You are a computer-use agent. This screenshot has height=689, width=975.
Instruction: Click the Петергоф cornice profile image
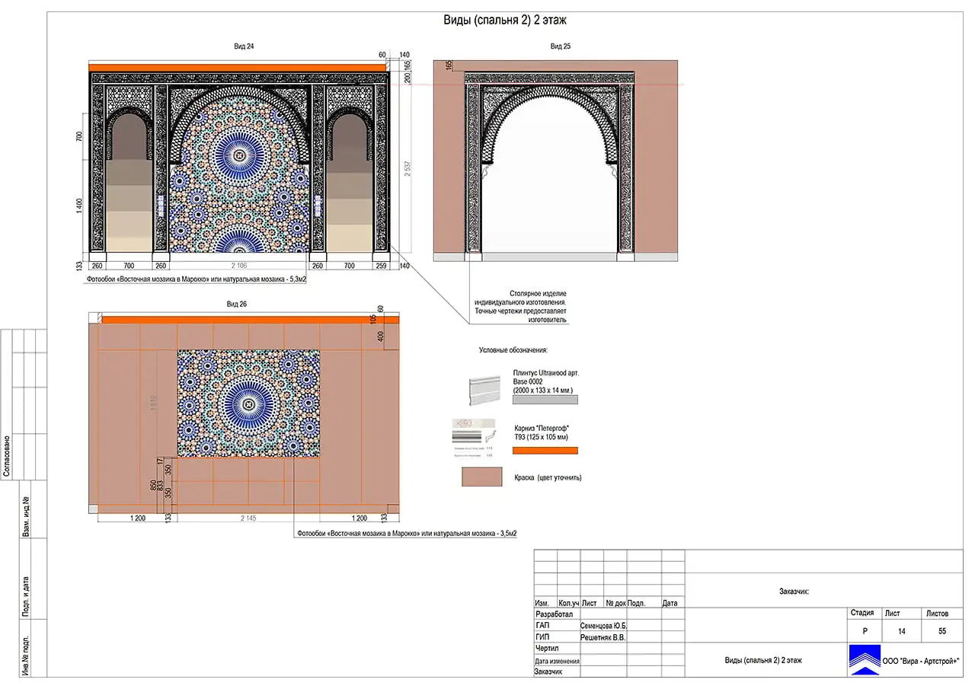point(473,437)
